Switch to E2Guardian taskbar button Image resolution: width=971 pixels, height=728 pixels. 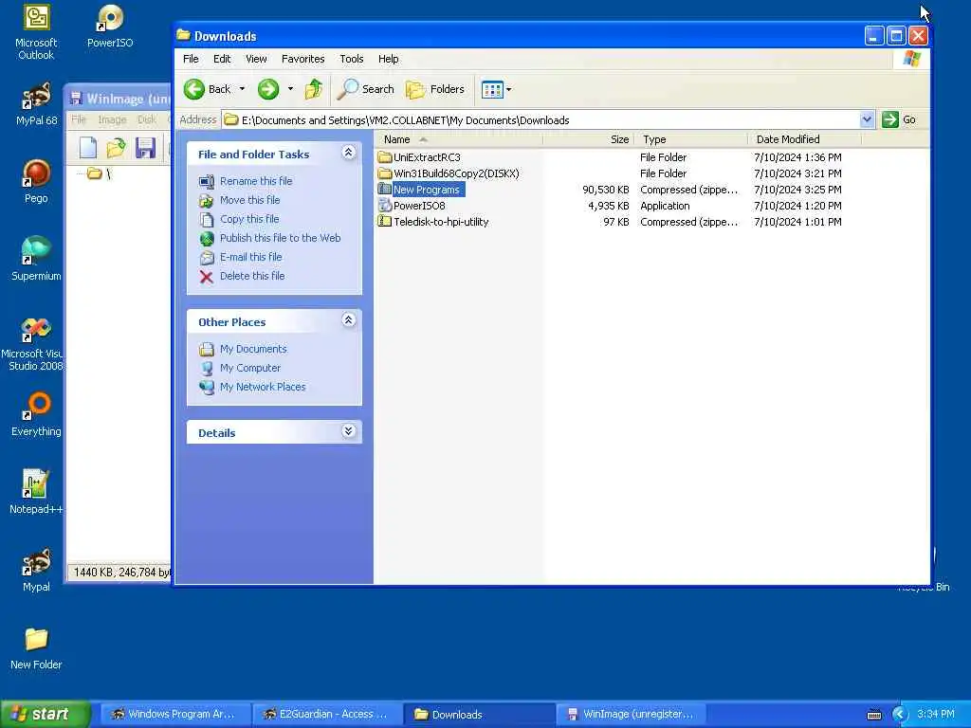327,715
